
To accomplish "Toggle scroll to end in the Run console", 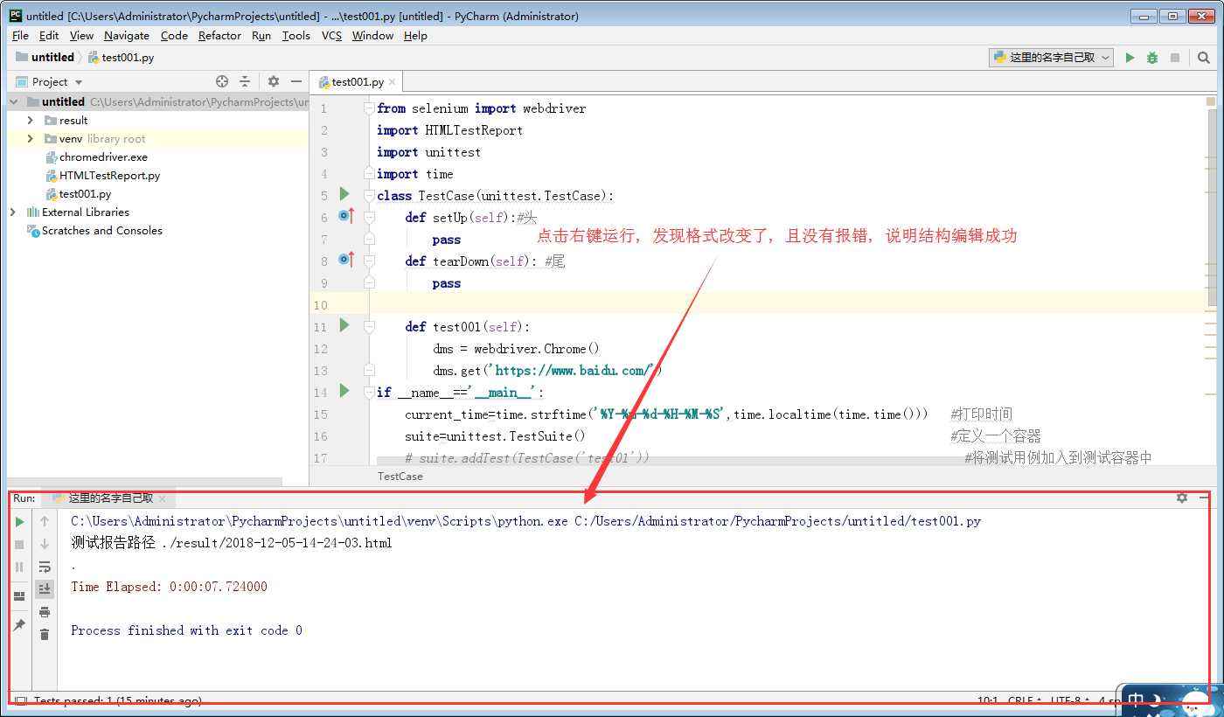I will 45,588.
